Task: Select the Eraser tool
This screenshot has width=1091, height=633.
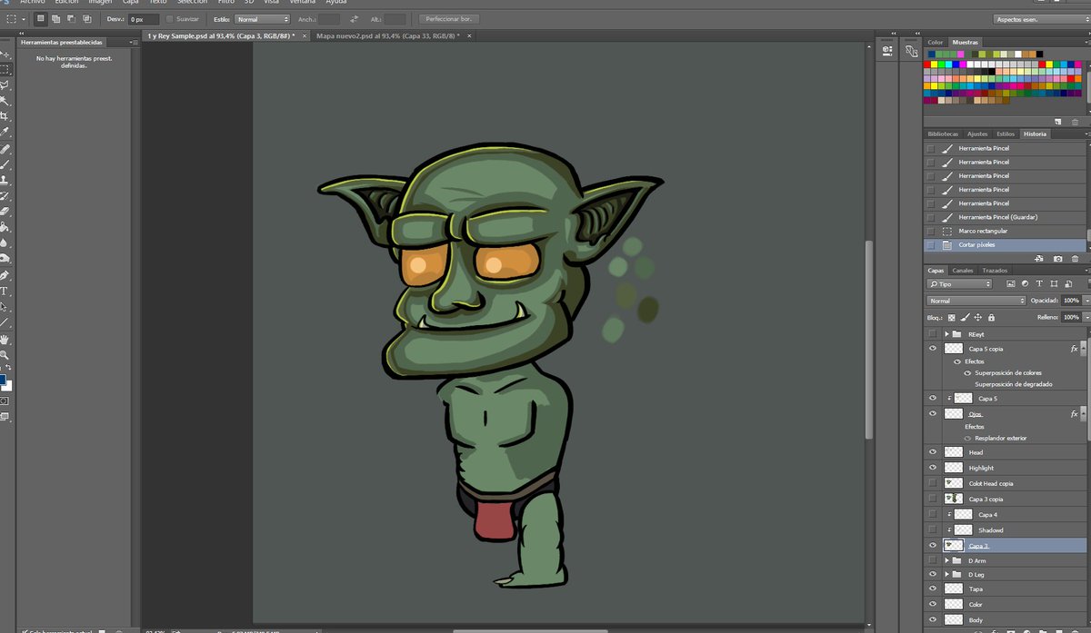Action: coord(5,212)
